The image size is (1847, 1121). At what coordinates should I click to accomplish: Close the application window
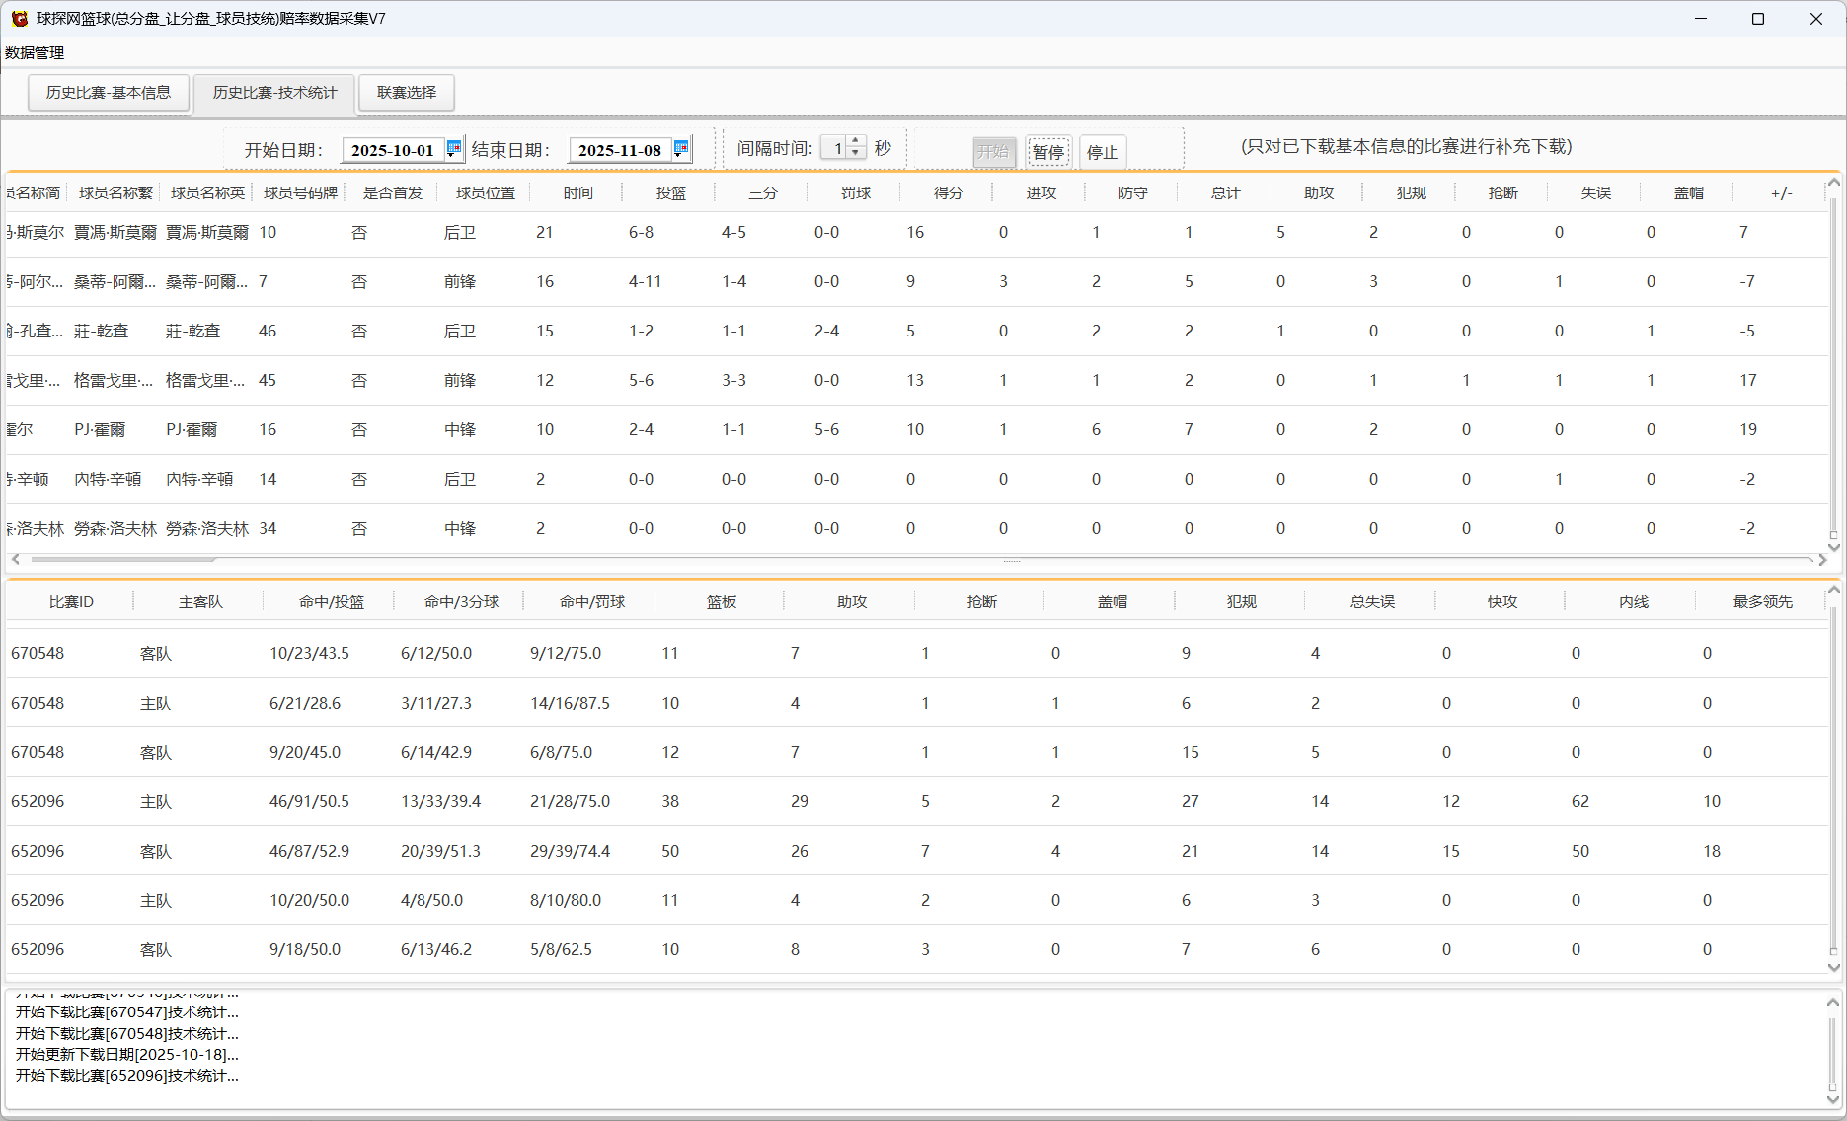pos(1816,19)
